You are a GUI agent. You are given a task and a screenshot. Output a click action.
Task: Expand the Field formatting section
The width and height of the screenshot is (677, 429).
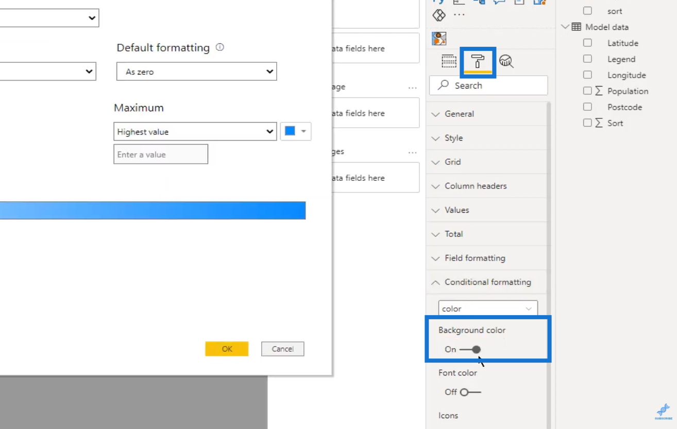coord(486,258)
